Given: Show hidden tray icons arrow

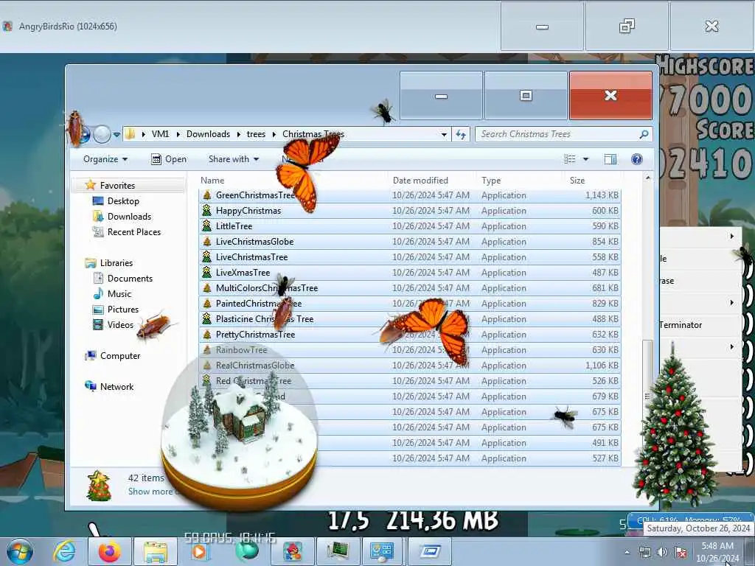Looking at the screenshot, I should click(x=627, y=552).
